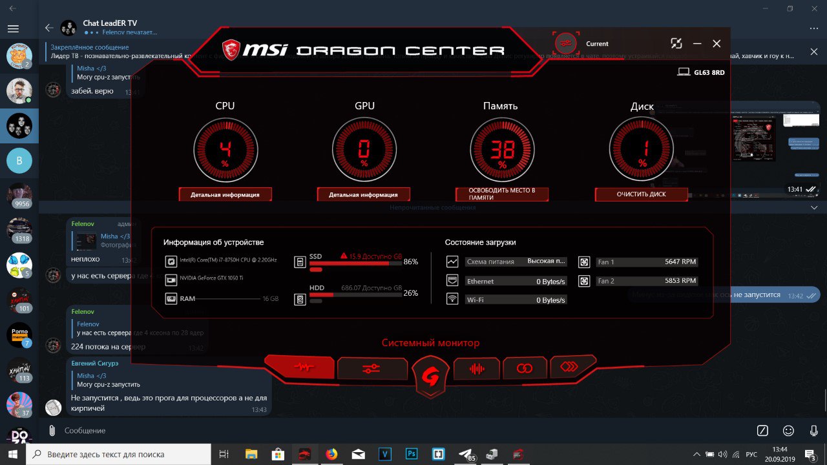This screenshot has width=827, height=465.
Task: Open the System Tuner tab with sliders icon
Action: 372,368
